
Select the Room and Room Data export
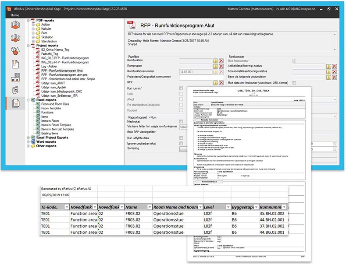55,104
